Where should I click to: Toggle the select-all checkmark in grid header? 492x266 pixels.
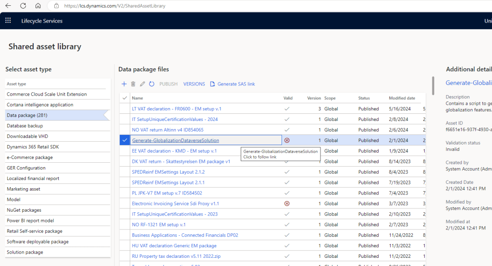125,98
